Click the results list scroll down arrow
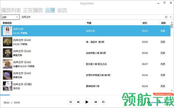The image size is (174, 108). (x=172, y=91)
